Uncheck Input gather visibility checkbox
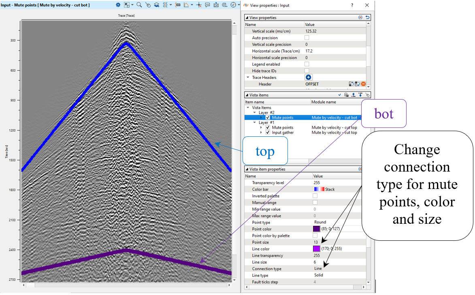 click(268, 132)
